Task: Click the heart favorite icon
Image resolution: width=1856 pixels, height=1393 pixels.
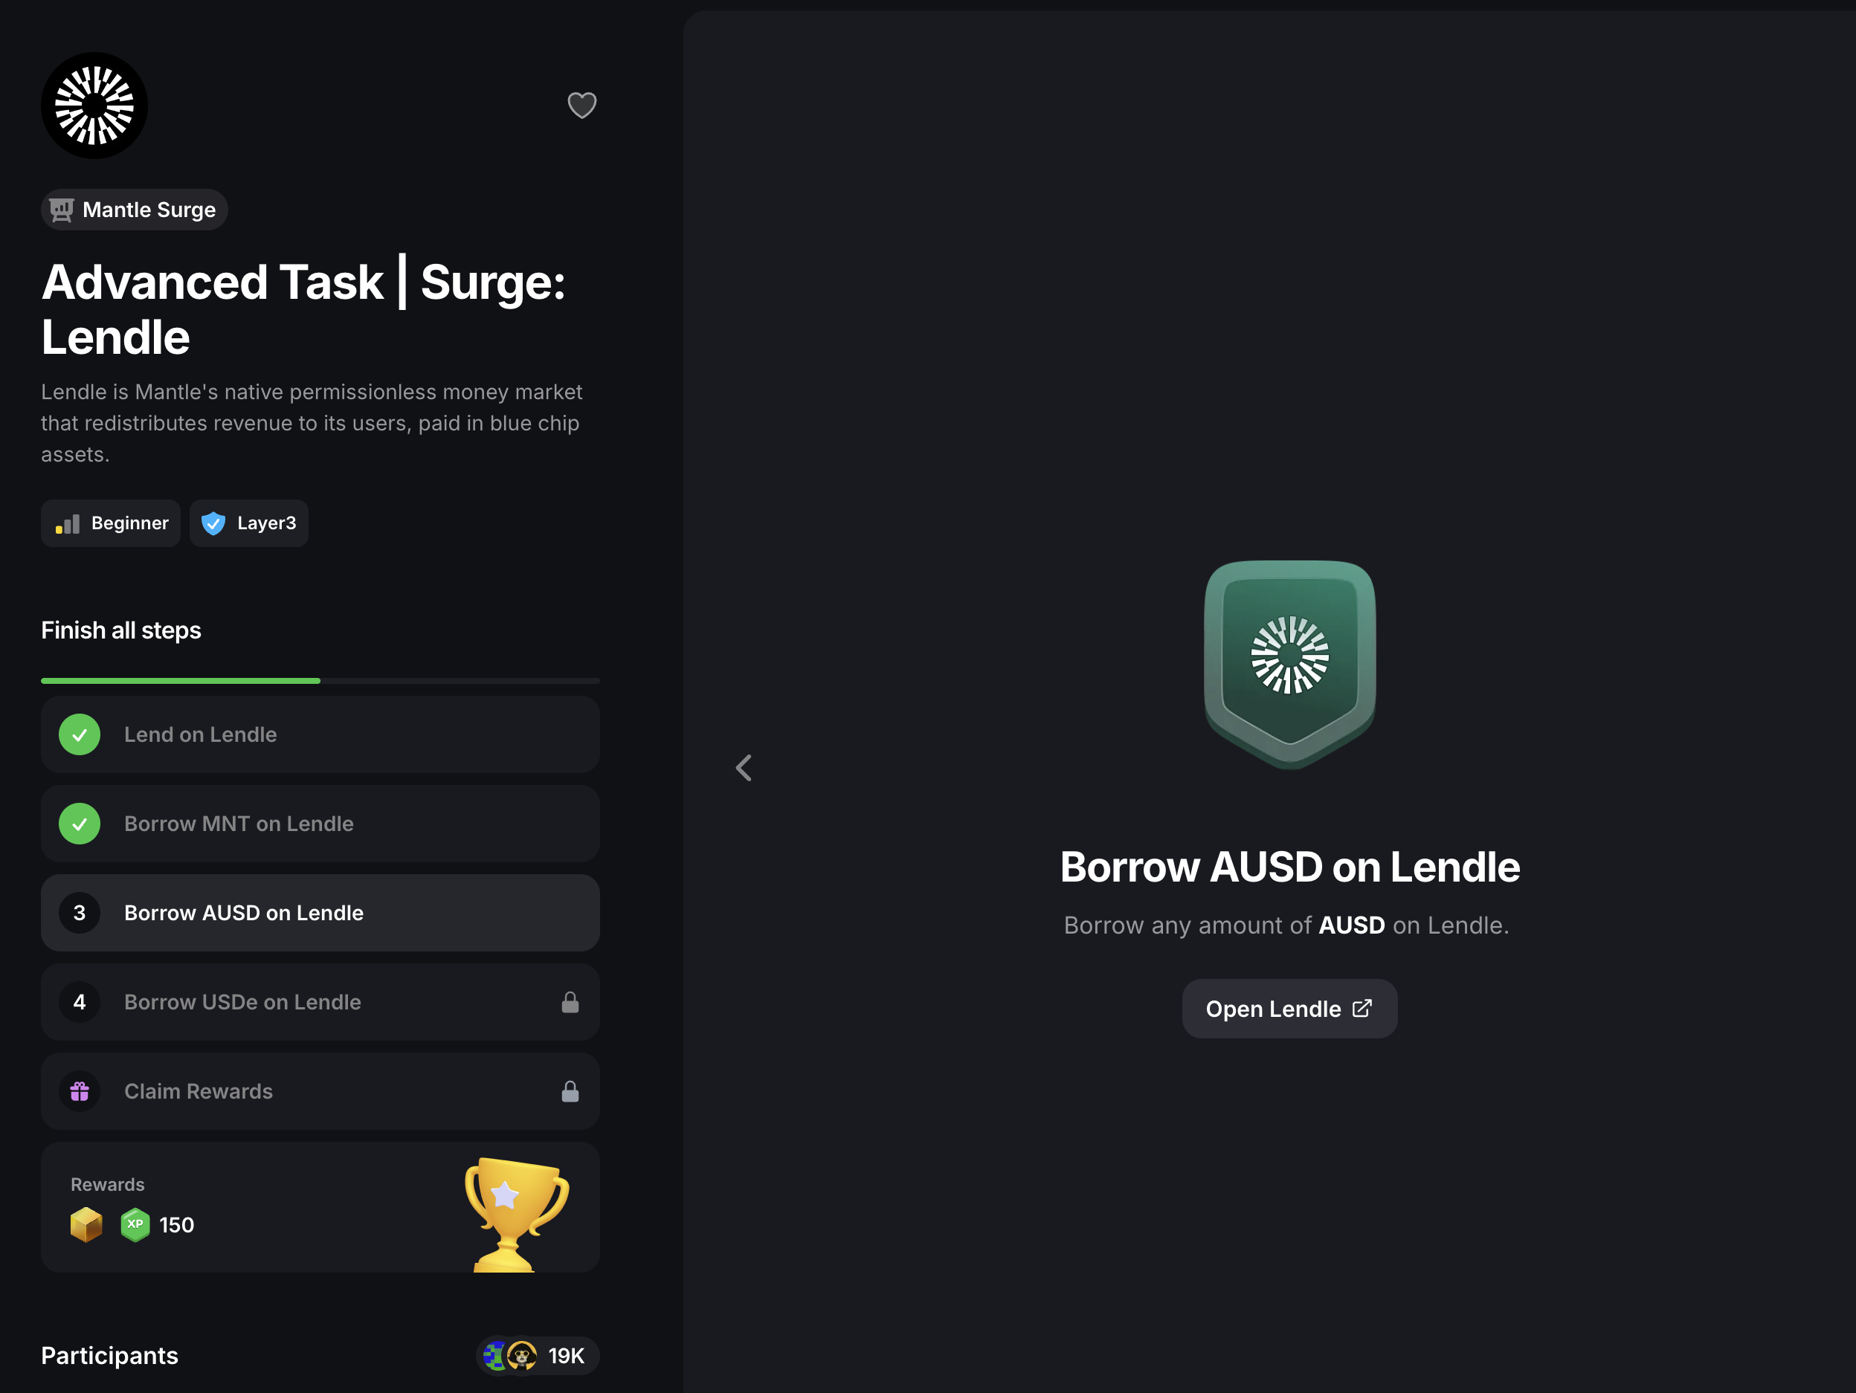Action: point(581,105)
